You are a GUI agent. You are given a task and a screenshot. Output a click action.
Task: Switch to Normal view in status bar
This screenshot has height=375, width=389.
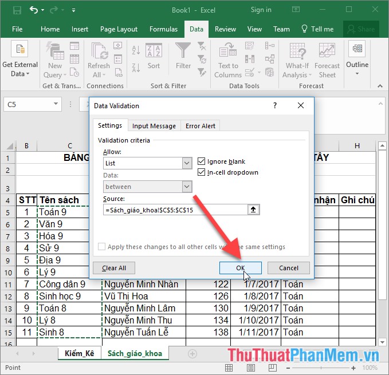pos(229,368)
